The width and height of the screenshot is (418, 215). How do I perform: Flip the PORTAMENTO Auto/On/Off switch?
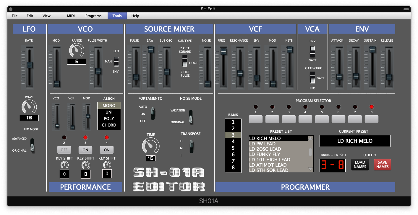tap(153, 114)
